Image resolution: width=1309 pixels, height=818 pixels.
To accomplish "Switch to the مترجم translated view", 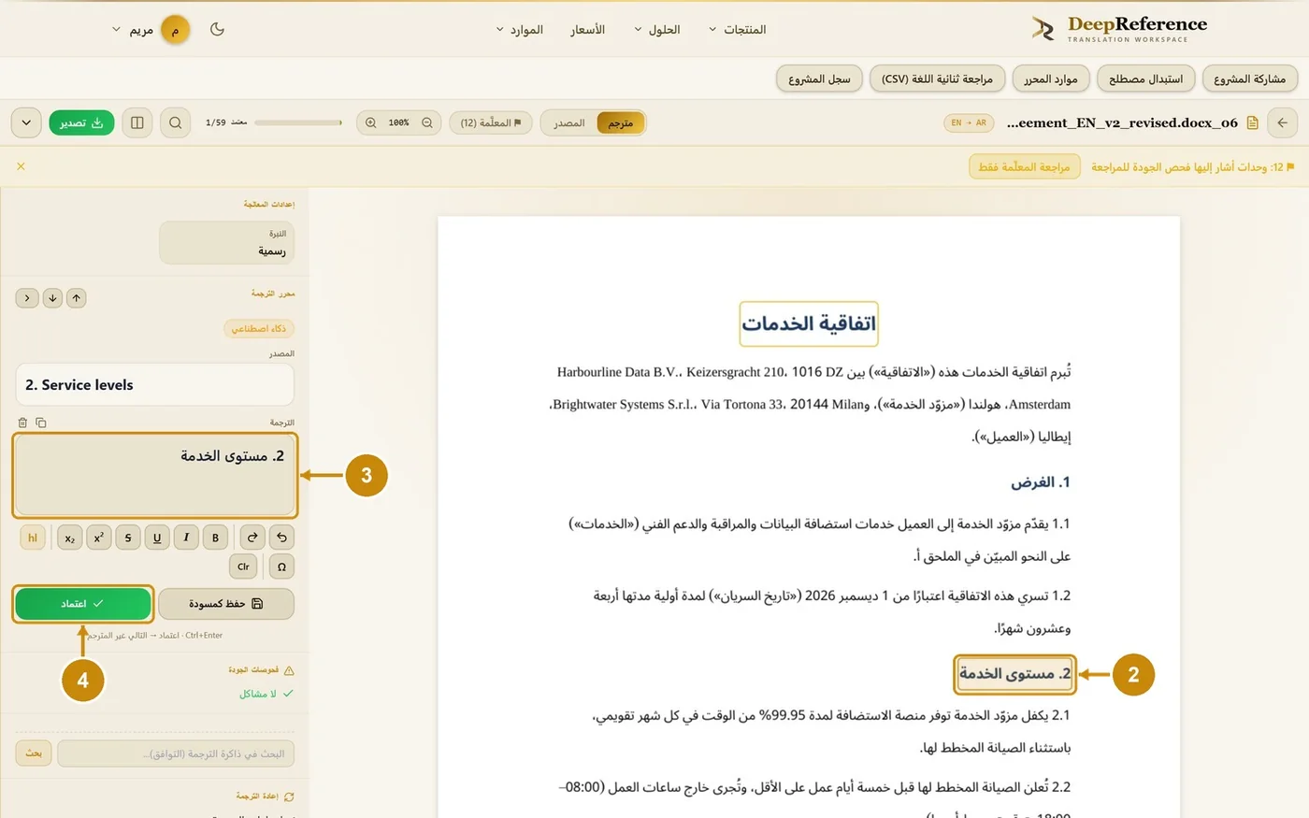I will point(621,122).
